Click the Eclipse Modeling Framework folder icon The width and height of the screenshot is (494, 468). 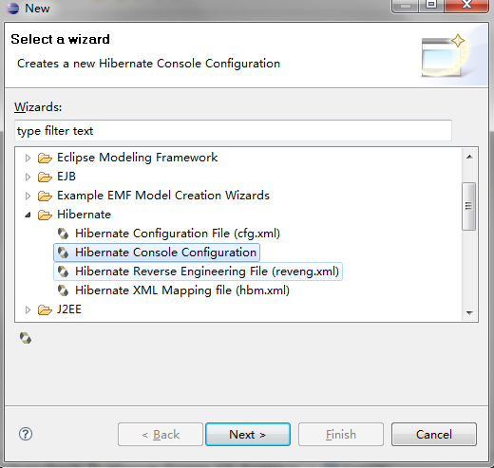point(45,158)
